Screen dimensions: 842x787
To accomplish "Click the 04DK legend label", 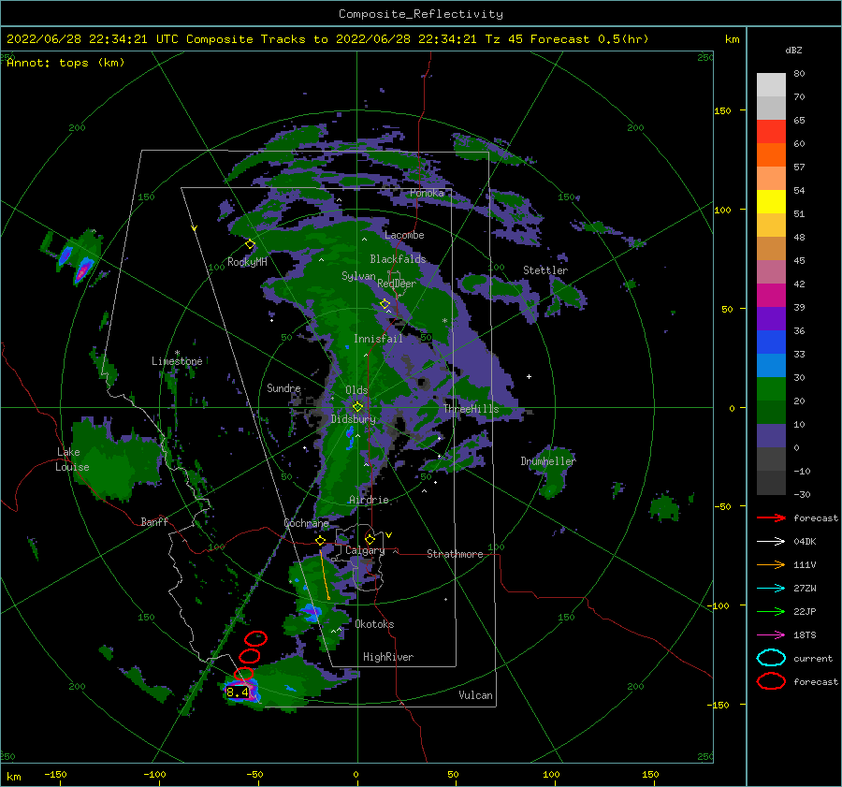I will click(805, 542).
